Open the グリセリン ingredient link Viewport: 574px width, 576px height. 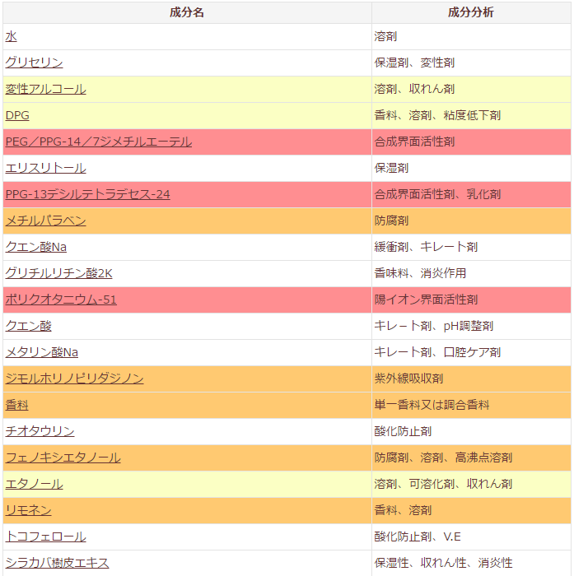coord(35,63)
